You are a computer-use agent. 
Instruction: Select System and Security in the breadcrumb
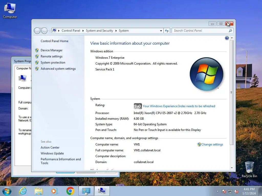pyautogui.click(x=100, y=31)
